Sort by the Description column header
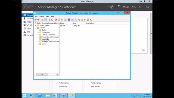 tap(95, 23)
